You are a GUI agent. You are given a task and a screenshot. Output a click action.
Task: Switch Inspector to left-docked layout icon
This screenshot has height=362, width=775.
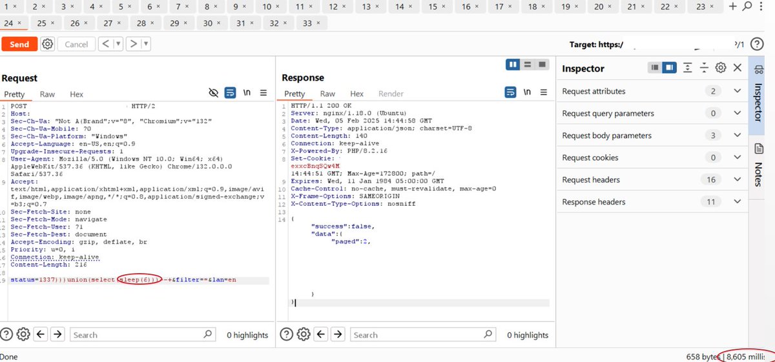655,68
